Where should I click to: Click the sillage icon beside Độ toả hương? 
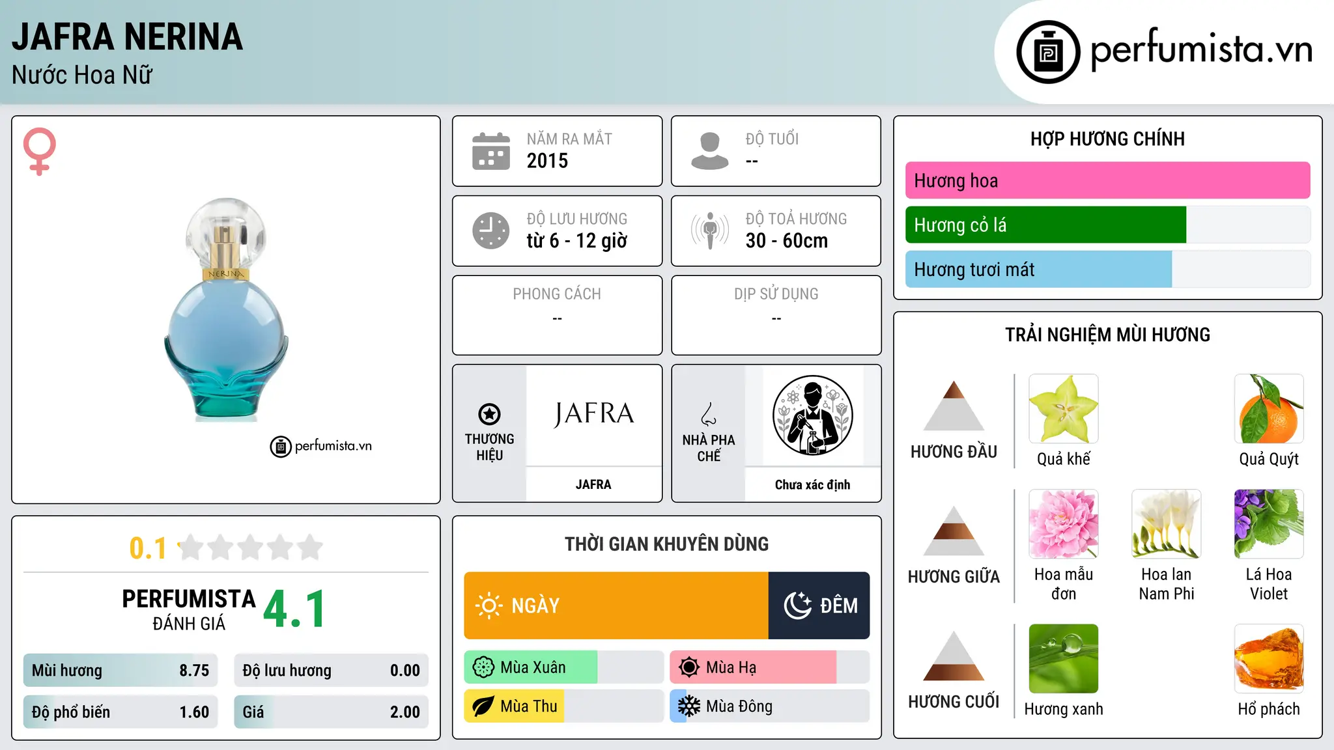[709, 230]
